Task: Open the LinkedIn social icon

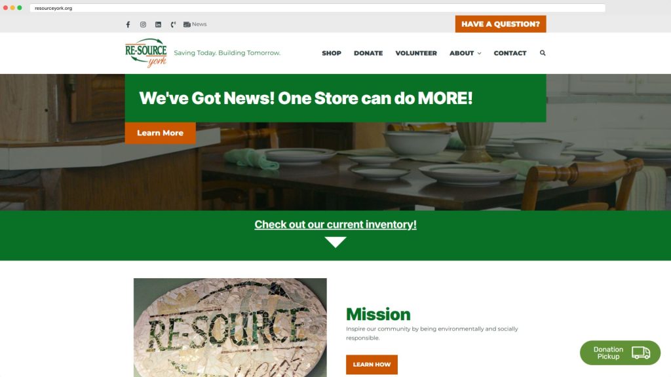Action: point(159,24)
